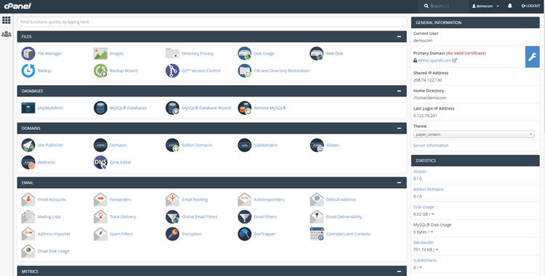This screenshot has width=545, height=276.
Task: Open the File Manager icon
Action: click(x=28, y=54)
